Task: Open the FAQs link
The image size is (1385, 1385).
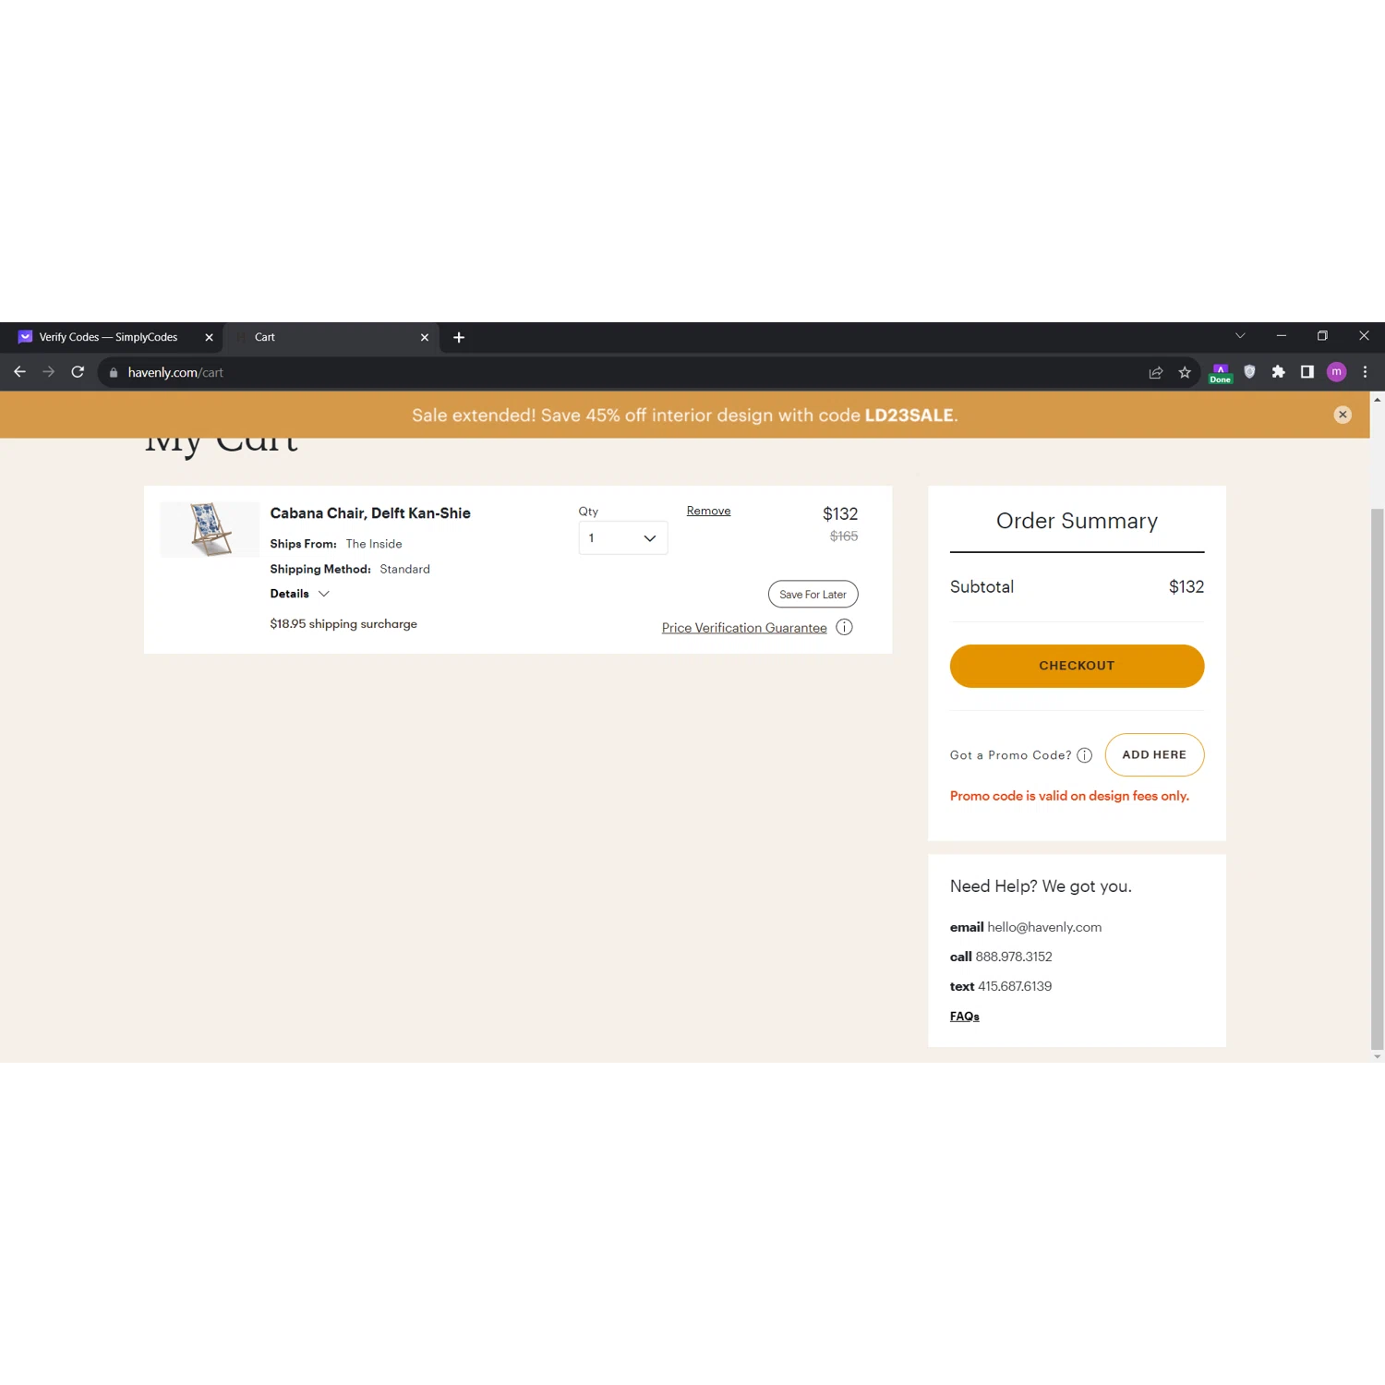Action: 965,1017
